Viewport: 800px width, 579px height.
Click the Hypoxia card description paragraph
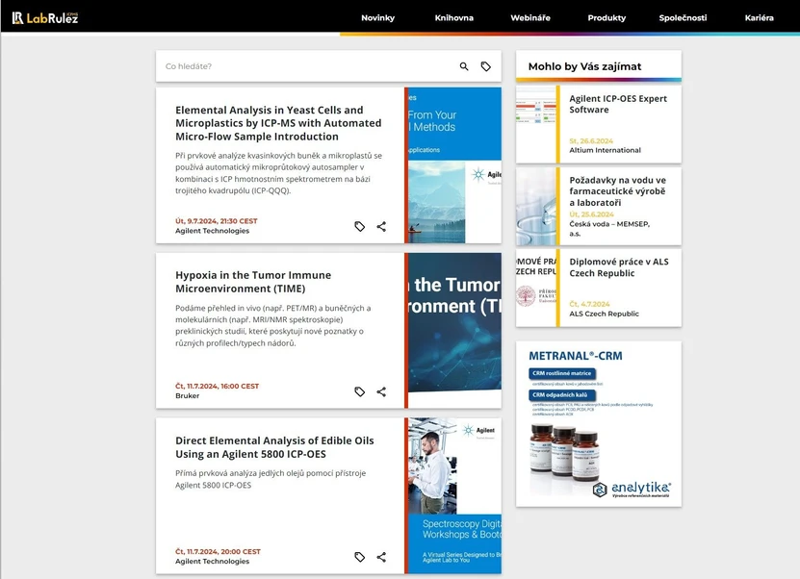[x=273, y=326]
